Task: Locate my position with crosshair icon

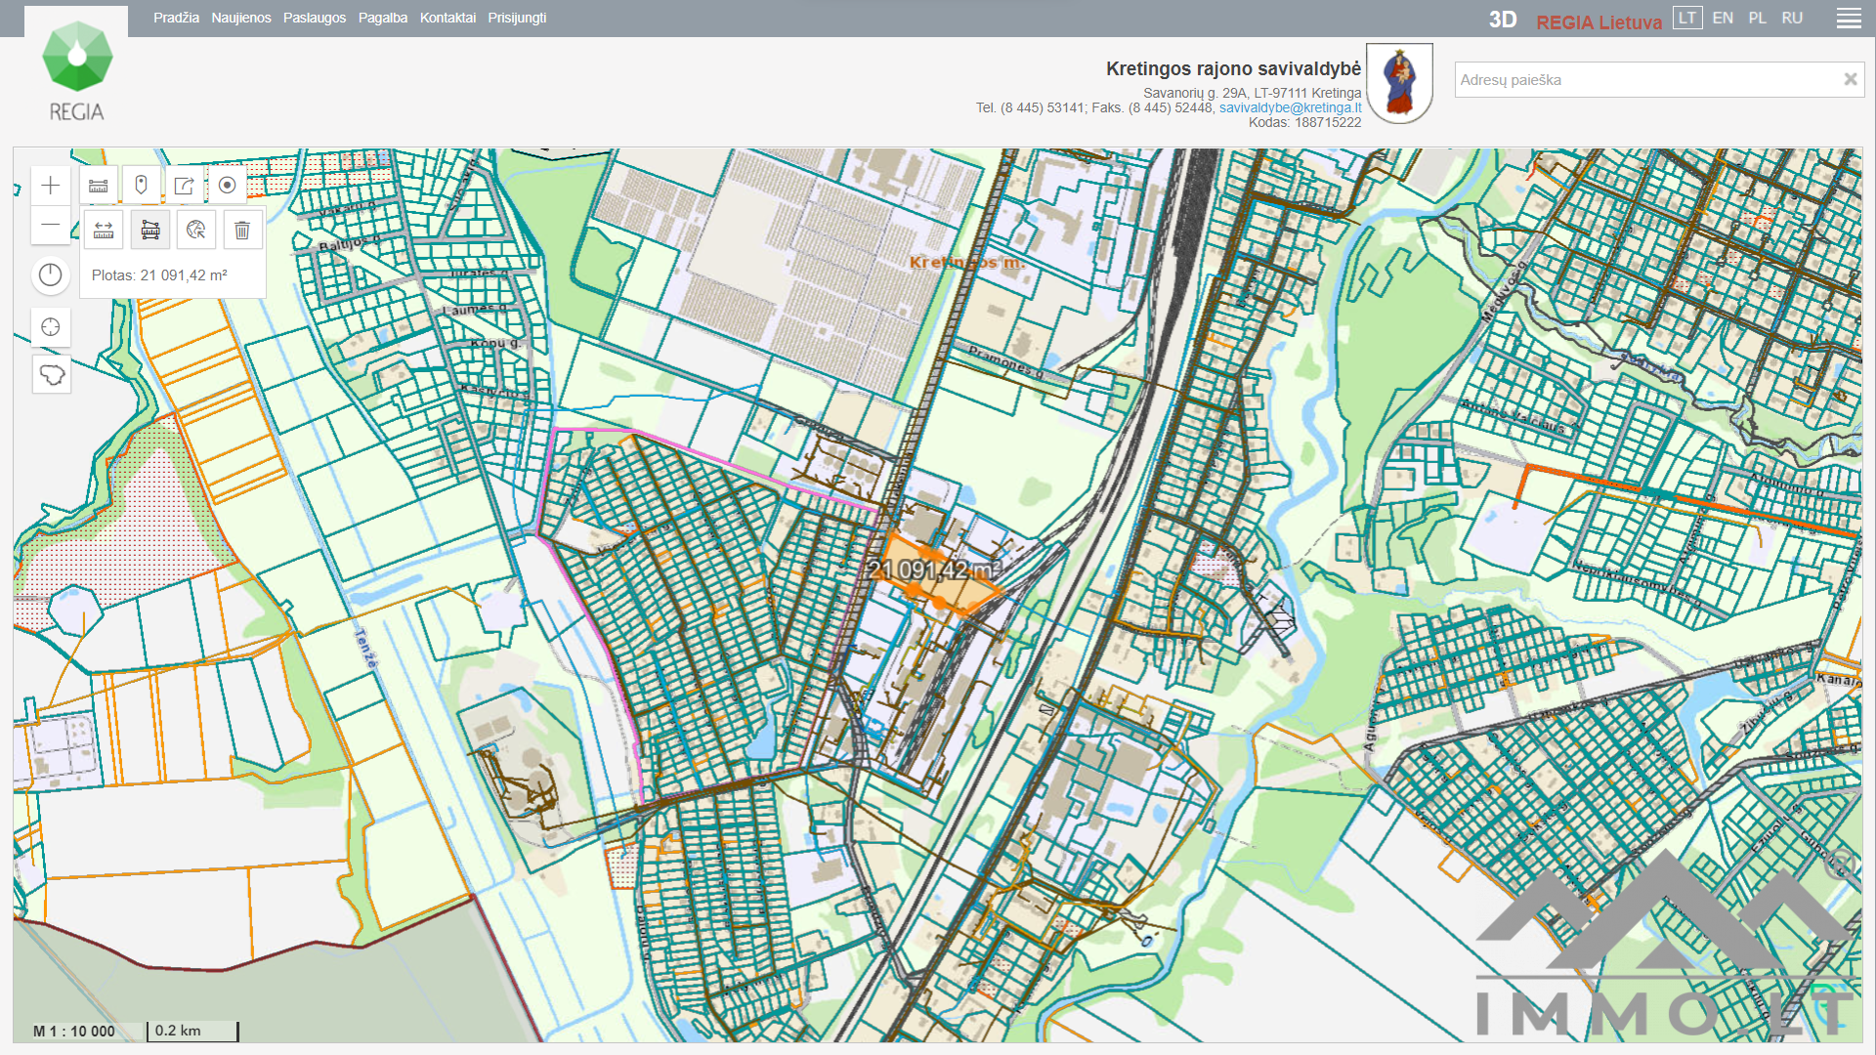Action: (51, 327)
